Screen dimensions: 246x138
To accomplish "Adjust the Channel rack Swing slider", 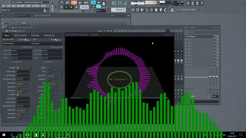I will [x=116, y=15].
